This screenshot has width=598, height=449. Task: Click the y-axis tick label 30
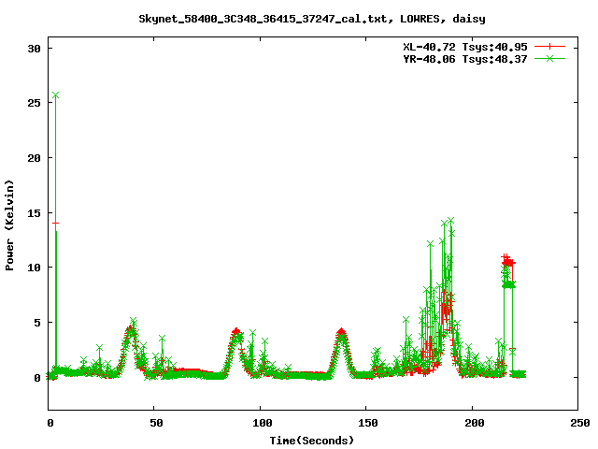click(35, 49)
